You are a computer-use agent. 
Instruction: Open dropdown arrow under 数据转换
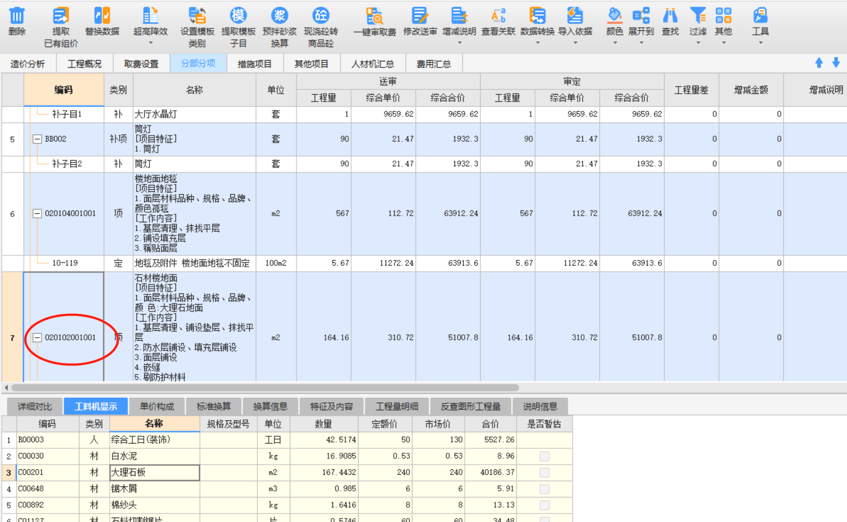point(537,43)
